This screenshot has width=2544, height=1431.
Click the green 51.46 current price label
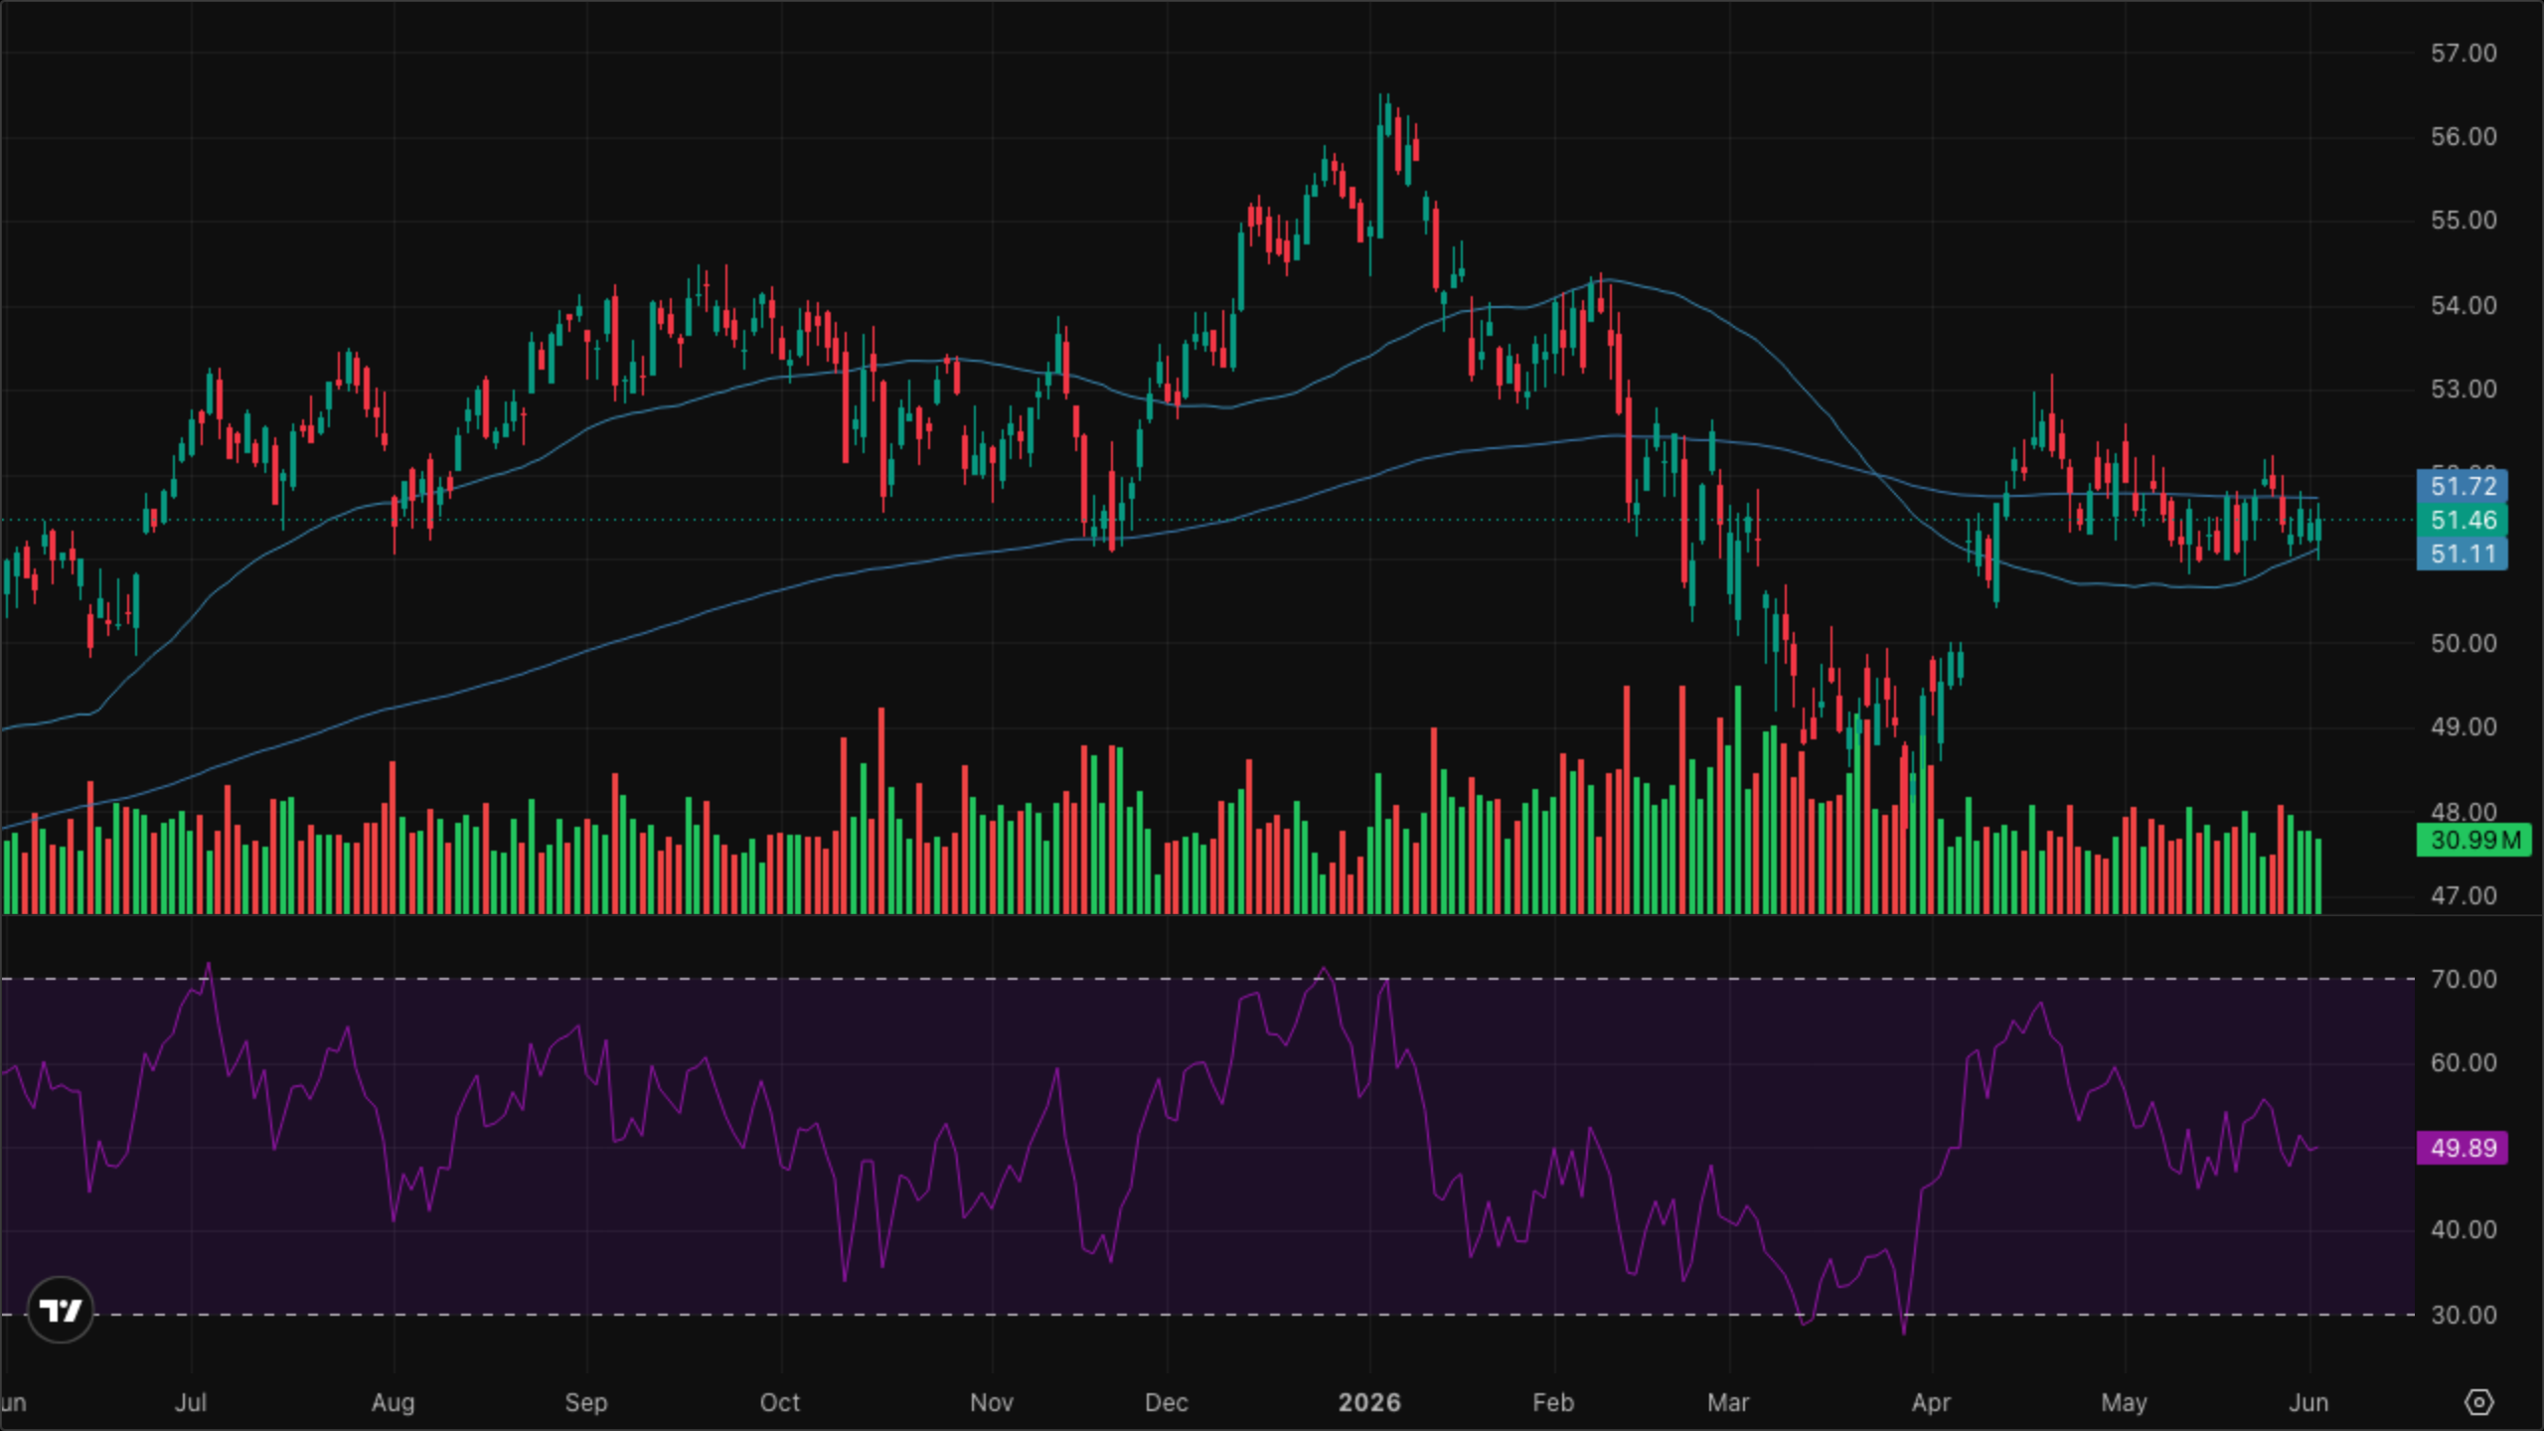[2463, 520]
